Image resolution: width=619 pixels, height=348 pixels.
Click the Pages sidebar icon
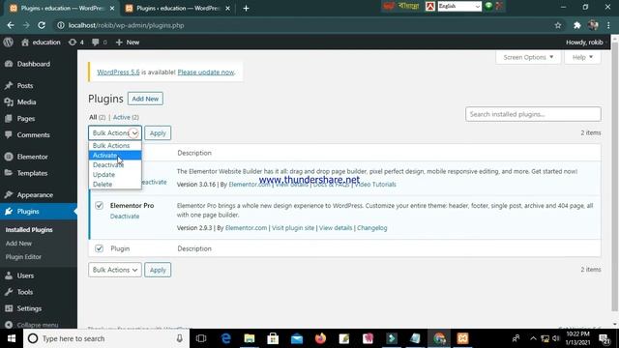(x=9, y=118)
